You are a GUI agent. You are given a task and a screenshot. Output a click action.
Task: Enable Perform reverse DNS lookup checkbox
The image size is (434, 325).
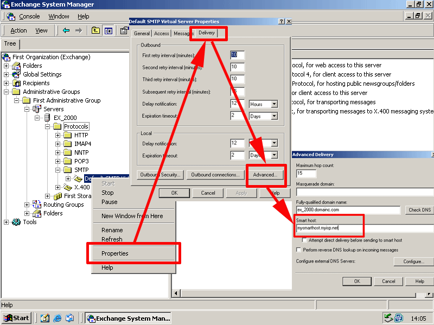pos(298,250)
